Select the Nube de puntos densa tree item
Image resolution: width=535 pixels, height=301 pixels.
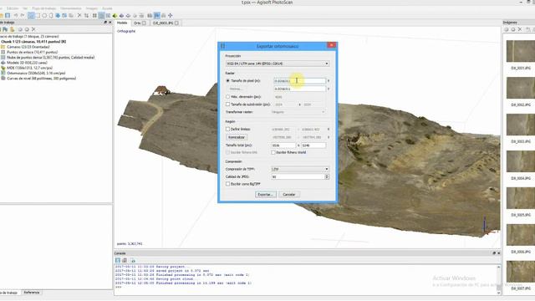pyautogui.click(x=50, y=58)
